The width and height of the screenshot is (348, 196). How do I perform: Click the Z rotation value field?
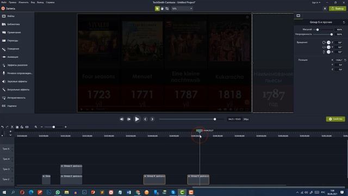(339, 42)
